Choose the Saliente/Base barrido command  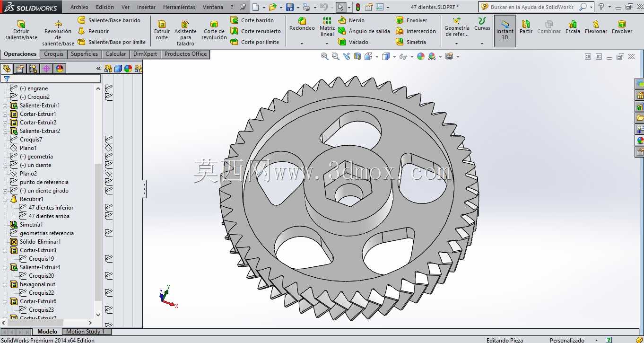(109, 20)
